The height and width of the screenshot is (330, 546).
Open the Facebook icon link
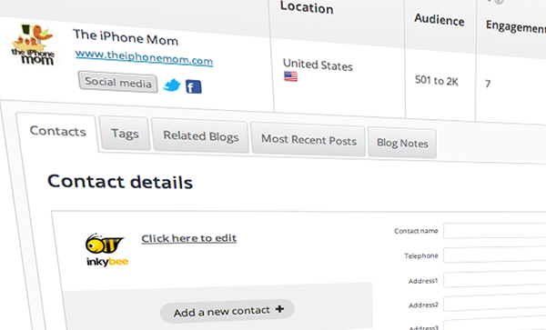[x=194, y=86]
